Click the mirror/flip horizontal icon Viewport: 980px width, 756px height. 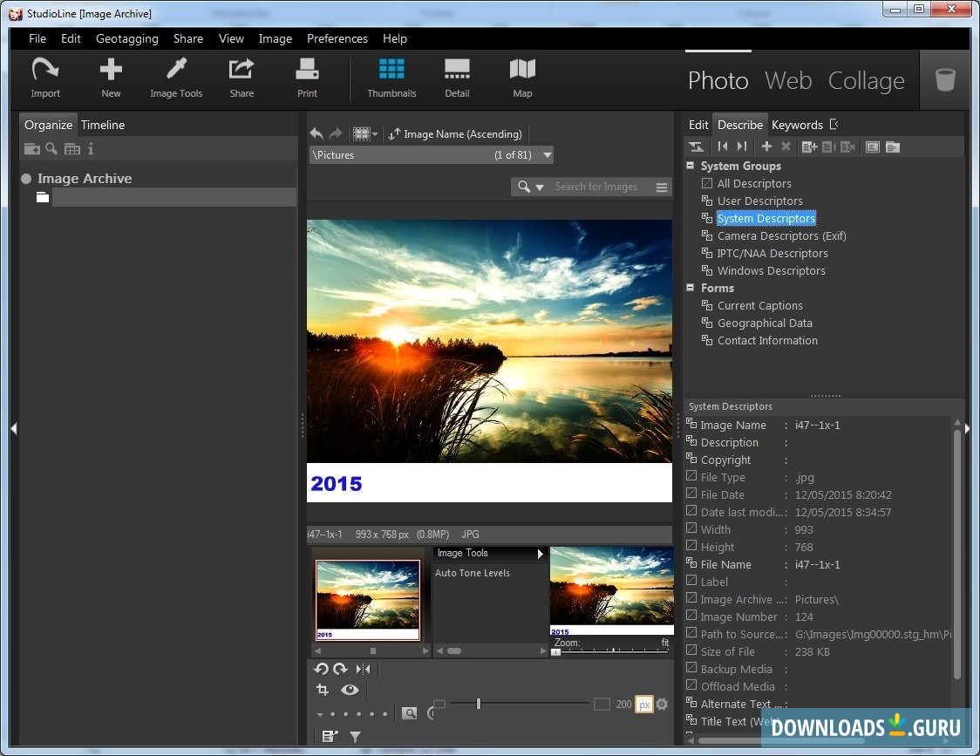364,669
